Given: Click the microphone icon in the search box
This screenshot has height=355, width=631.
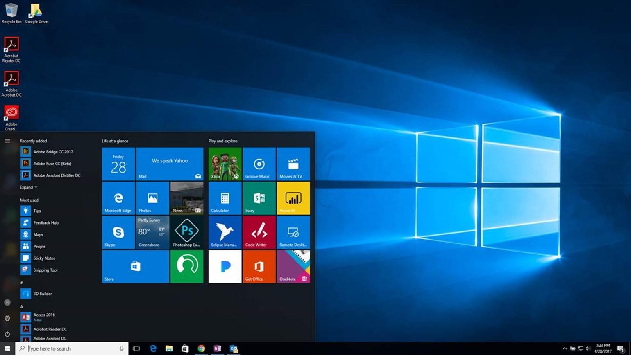Looking at the screenshot, I should click(122, 348).
